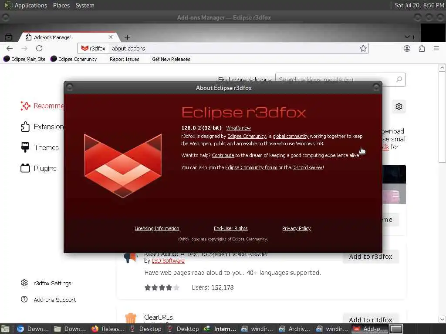Screen dimensions: 446x334
Task: Open the Places menu in the top panel
Action: [61, 5]
